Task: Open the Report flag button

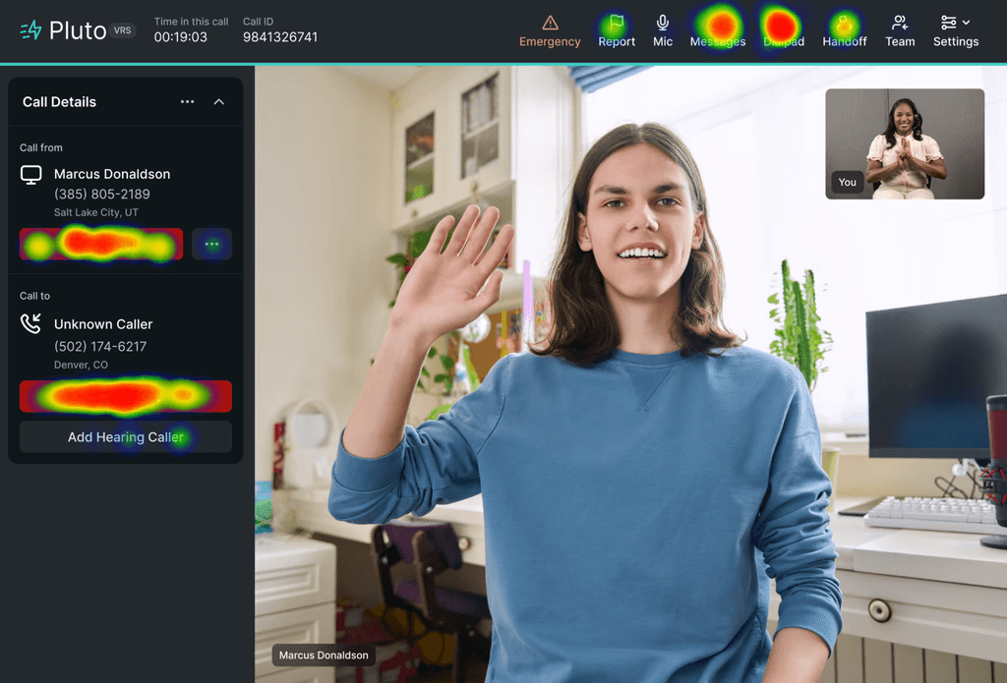Action: pos(617,31)
